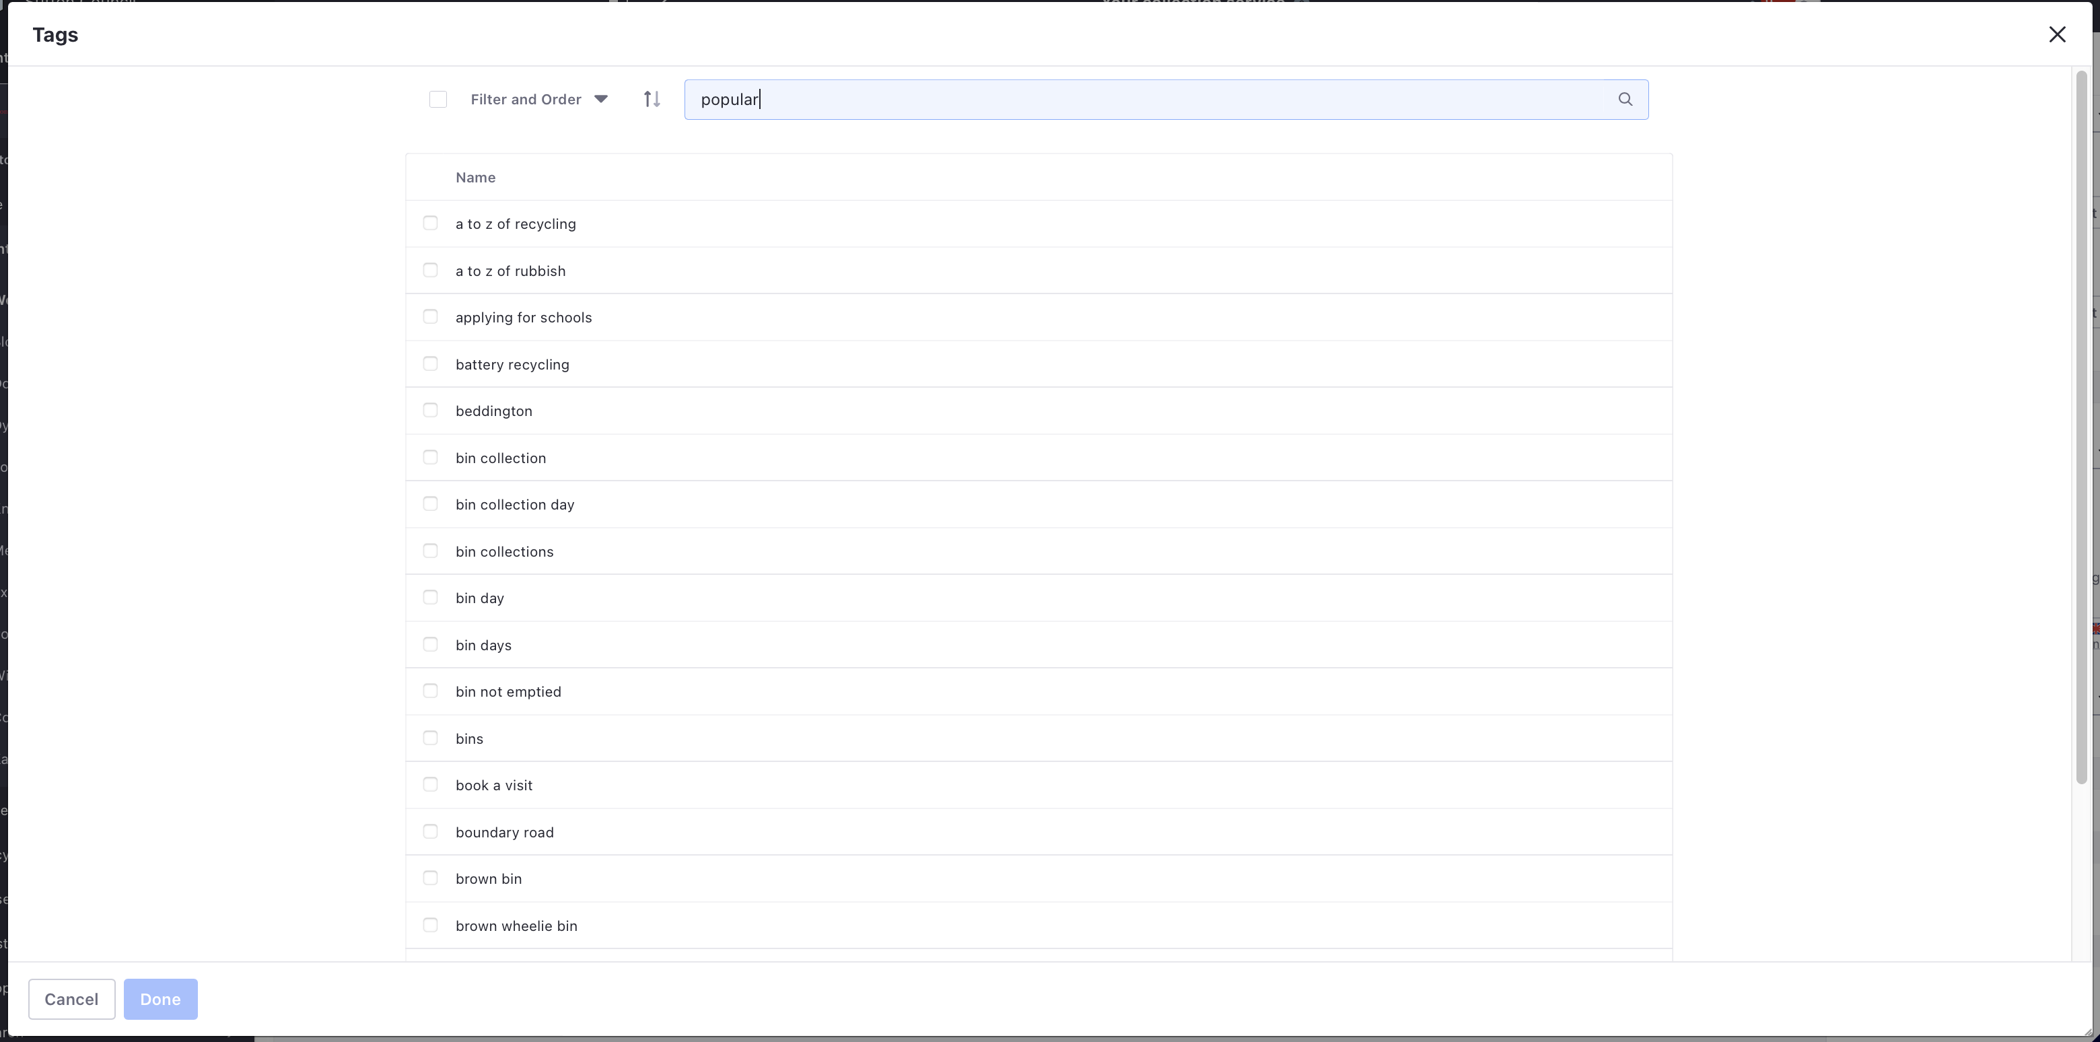This screenshot has height=1042, width=2100.
Task: Reverse sort order with arrows icon
Action: (x=652, y=100)
